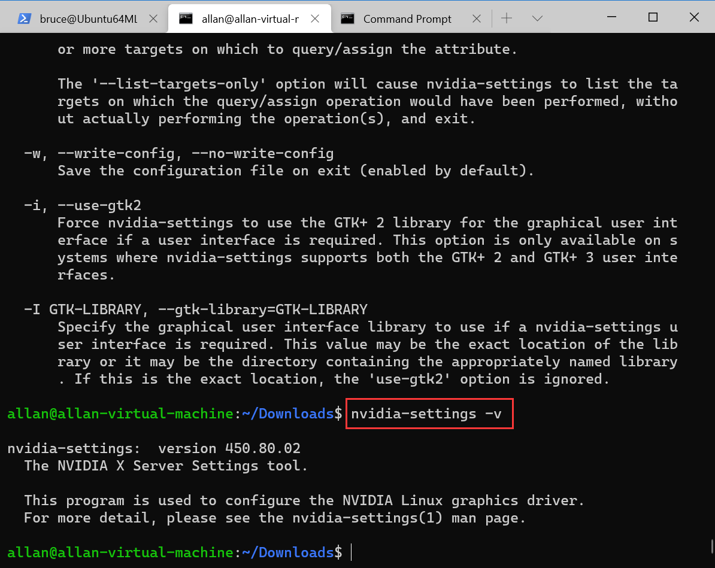Click the PowerShell icon on bruce tab

click(24, 19)
